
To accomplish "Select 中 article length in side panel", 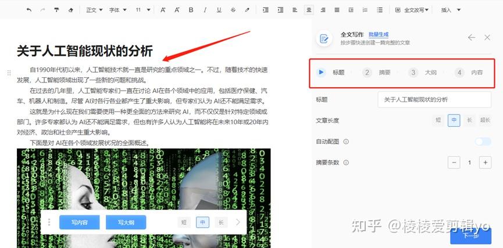I will click(x=454, y=120).
